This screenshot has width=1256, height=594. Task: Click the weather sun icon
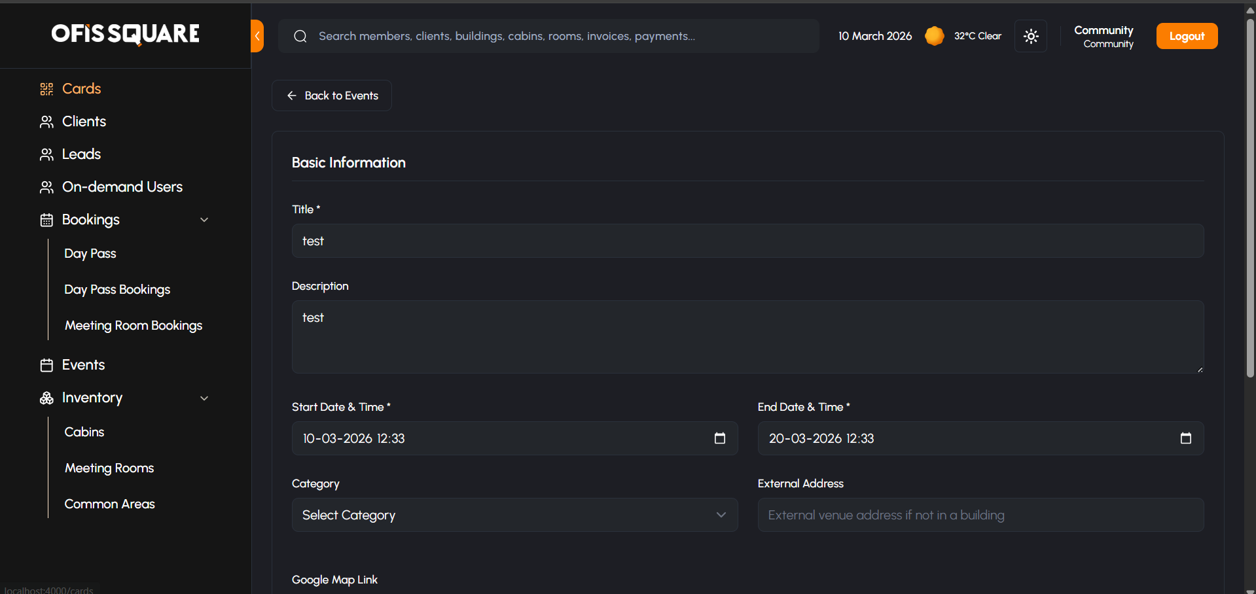click(934, 36)
